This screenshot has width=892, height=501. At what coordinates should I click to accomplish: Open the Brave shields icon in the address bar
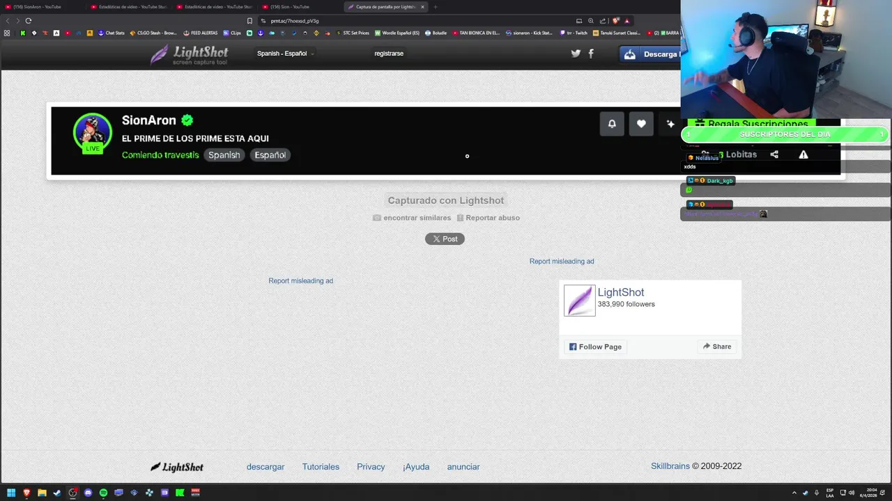[x=615, y=21]
